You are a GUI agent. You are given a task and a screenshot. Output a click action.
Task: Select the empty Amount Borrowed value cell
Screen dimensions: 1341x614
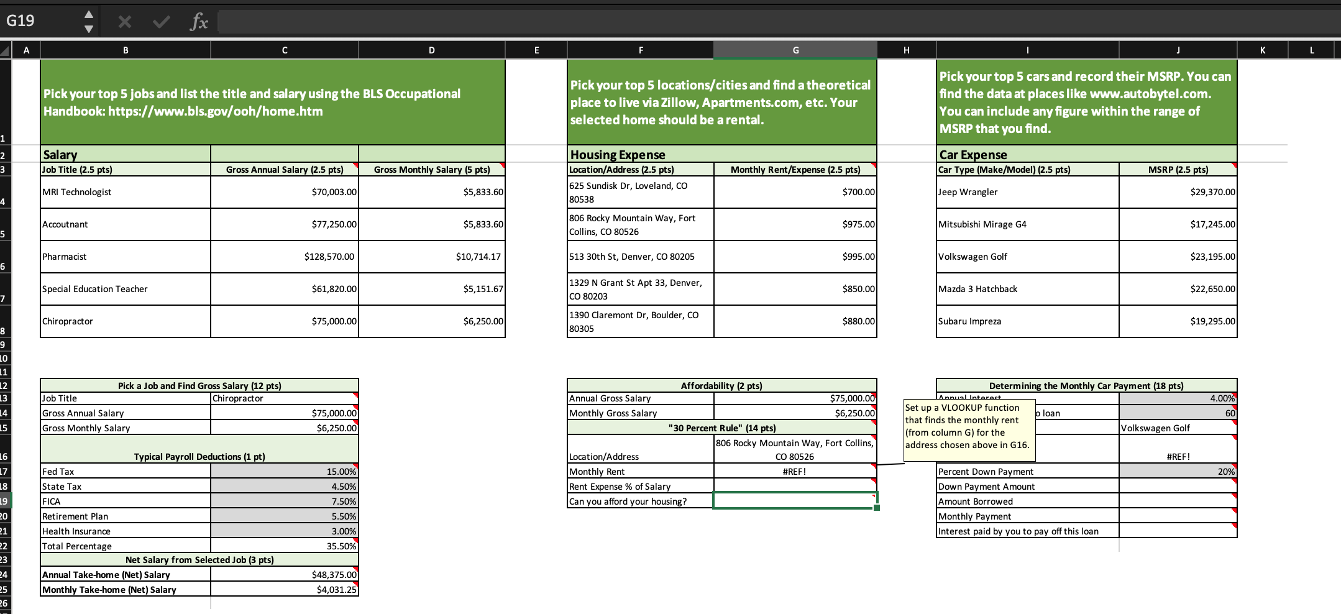click(1178, 502)
